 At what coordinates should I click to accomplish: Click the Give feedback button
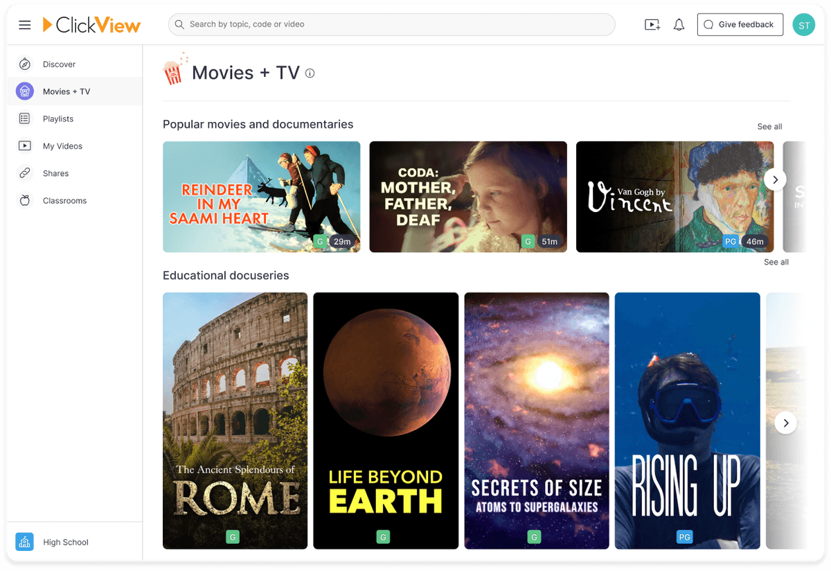(x=740, y=24)
